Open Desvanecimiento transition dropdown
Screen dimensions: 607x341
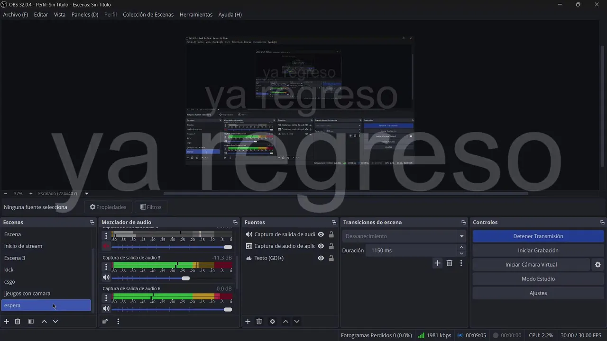coord(404,236)
